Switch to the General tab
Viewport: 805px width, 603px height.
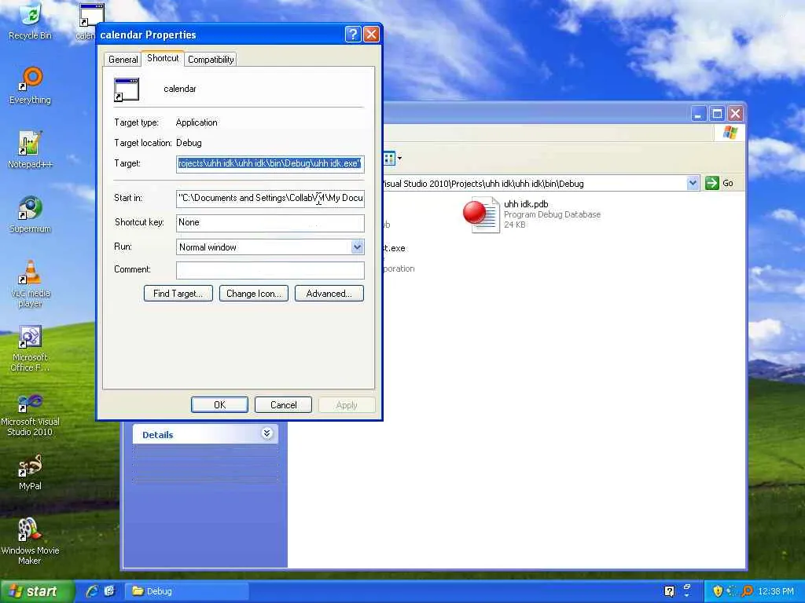[x=123, y=60]
